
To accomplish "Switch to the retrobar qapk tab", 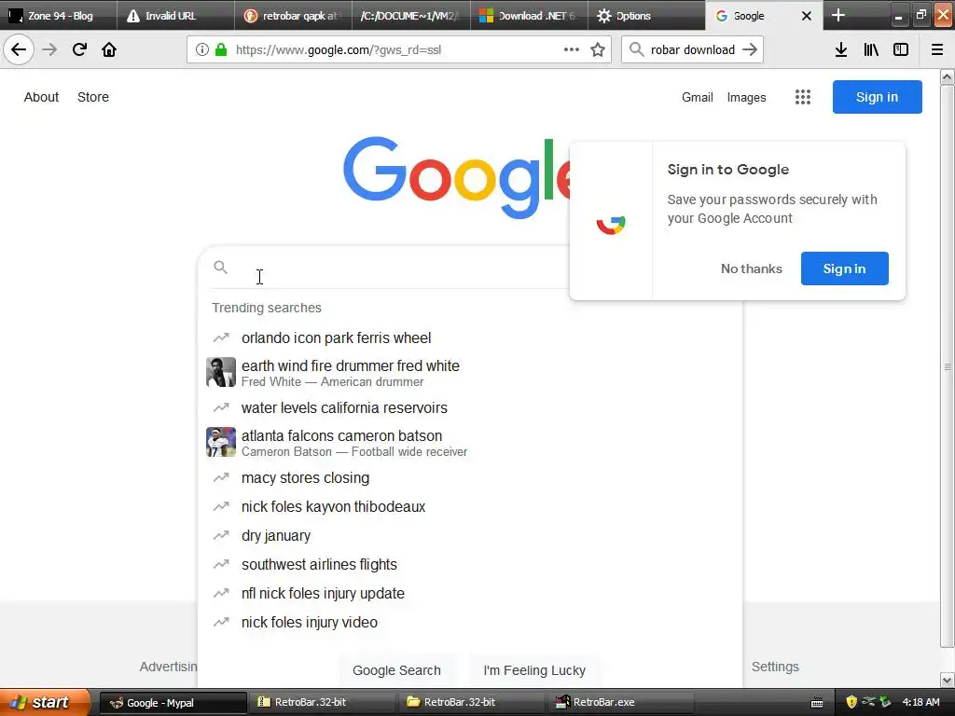I will [x=294, y=15].
